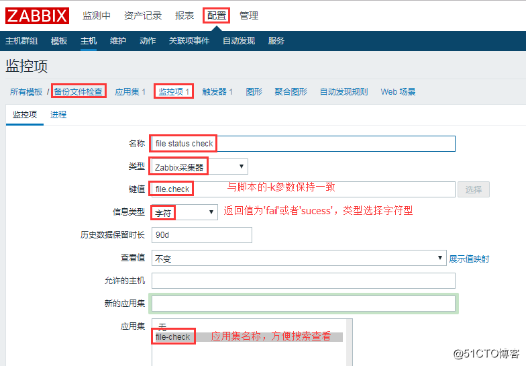The width and height of the screenshot is (526, 366).
Task: Open 触发器 link
Action: tap(215, 91)
